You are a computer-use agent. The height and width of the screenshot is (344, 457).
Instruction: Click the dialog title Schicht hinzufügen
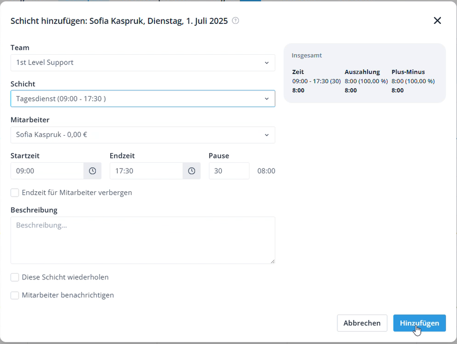click(119, 21)
